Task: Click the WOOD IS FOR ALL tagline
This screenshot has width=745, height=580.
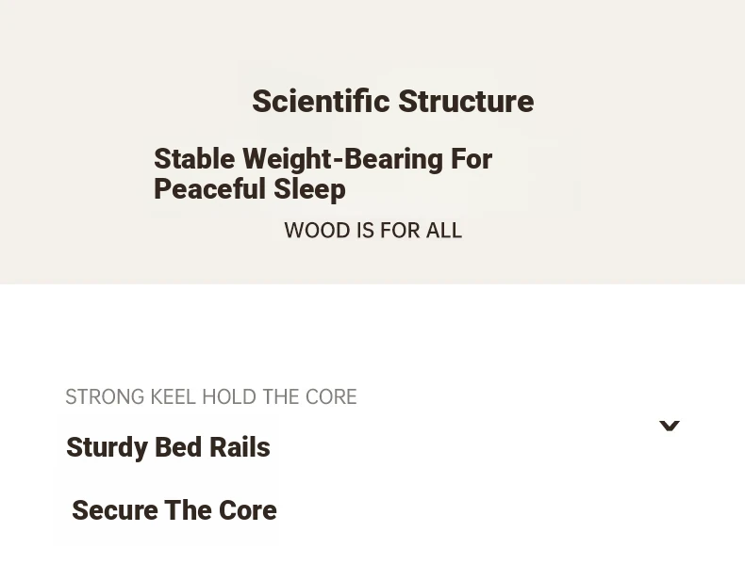Action: pos(373,231)
